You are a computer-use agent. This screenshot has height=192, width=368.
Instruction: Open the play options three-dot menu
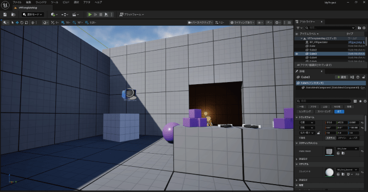pos(111,15)
